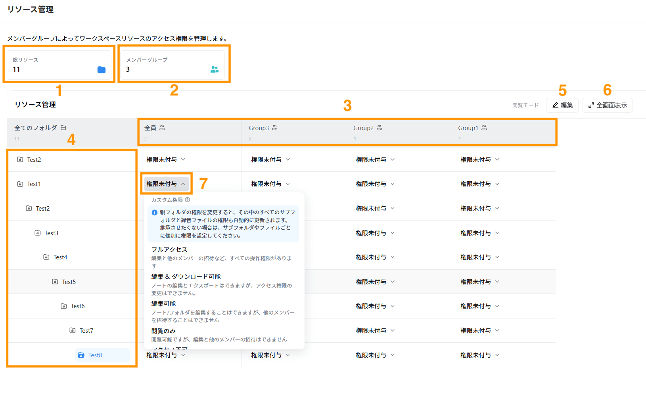Click the Group2 column header

click(399, 132)
